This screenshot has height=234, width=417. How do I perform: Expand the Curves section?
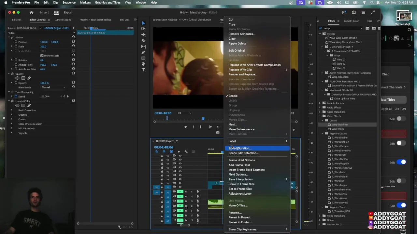pos(11,119)
